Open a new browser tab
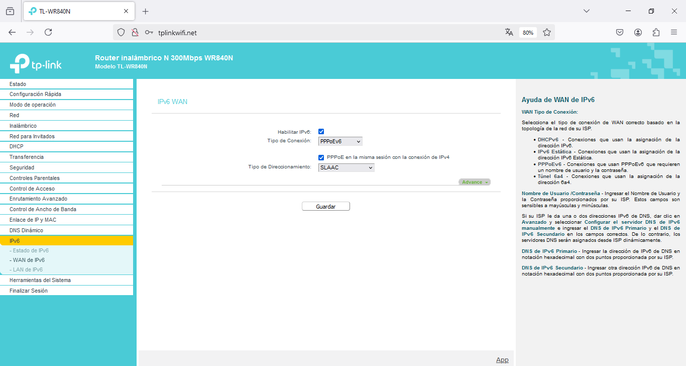The image size is (686, 366). 146,11
